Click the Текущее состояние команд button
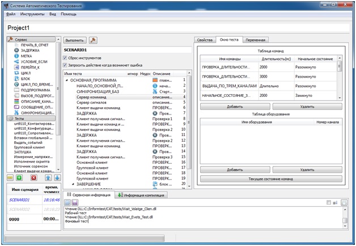The width and height of the screenshot is (356, 246). coord(271,179)
